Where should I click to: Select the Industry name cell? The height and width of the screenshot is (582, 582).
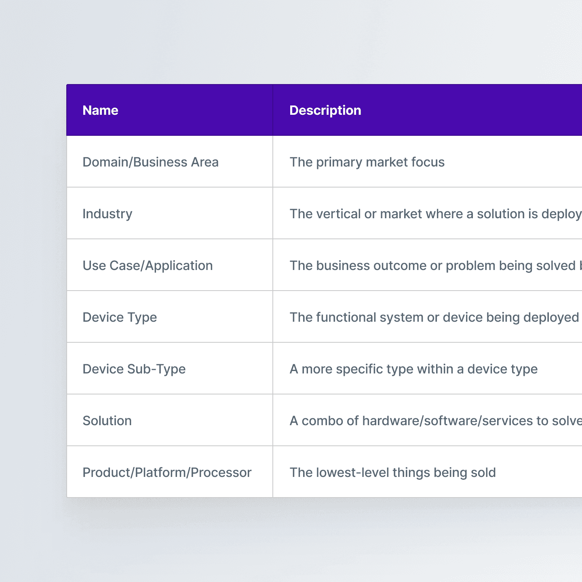click(x=170, y=213)
